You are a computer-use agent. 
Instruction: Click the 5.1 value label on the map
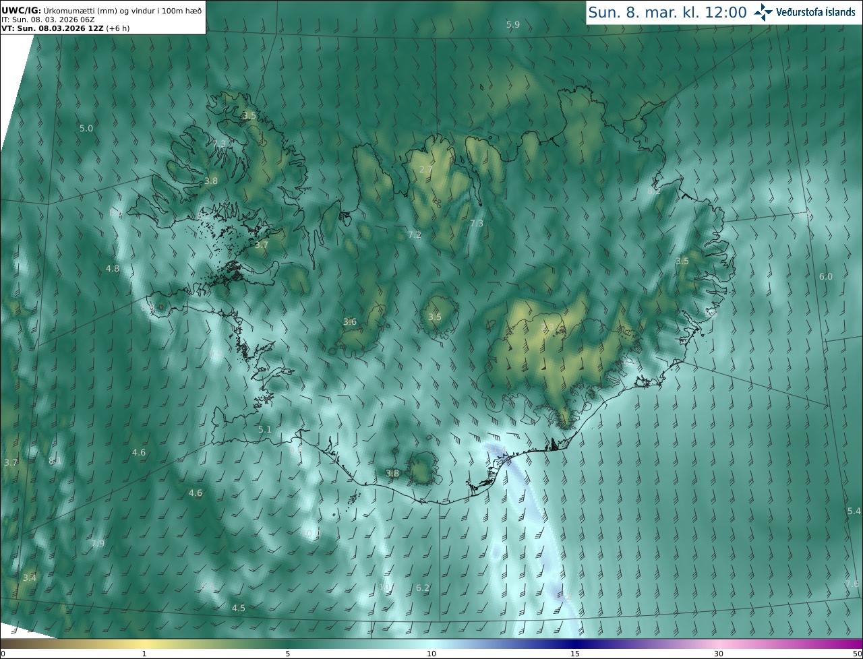click(x=265, y=429)
